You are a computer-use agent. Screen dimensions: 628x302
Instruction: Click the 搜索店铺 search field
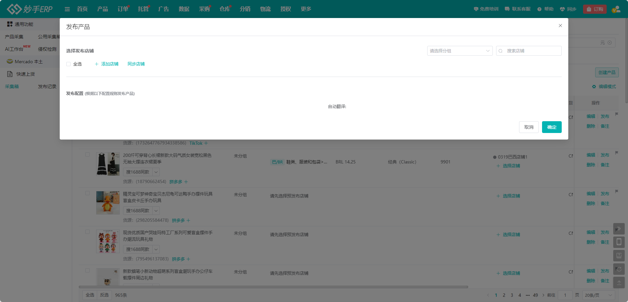point(529,51)
